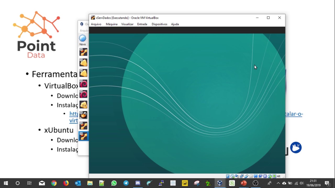Open Task View on taskbar
Screen dimensions: 335x188
coord(29,183)
